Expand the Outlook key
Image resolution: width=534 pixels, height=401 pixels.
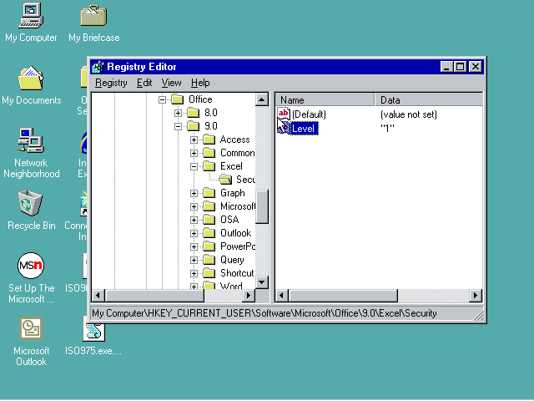(x=194, y=233)
